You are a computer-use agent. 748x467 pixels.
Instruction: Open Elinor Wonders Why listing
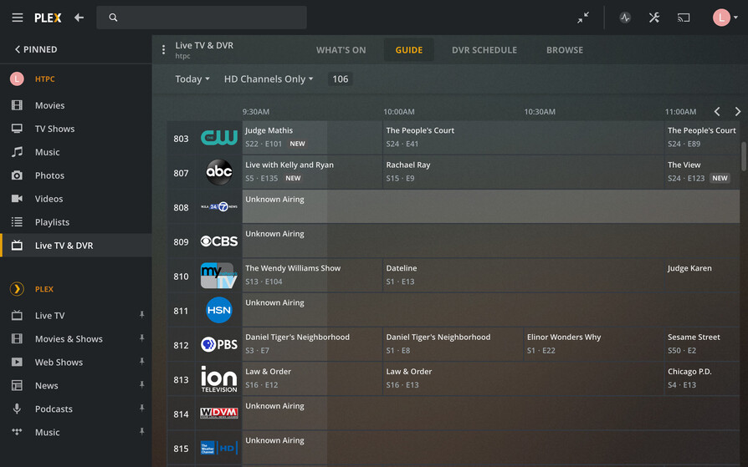coord(593,344)
